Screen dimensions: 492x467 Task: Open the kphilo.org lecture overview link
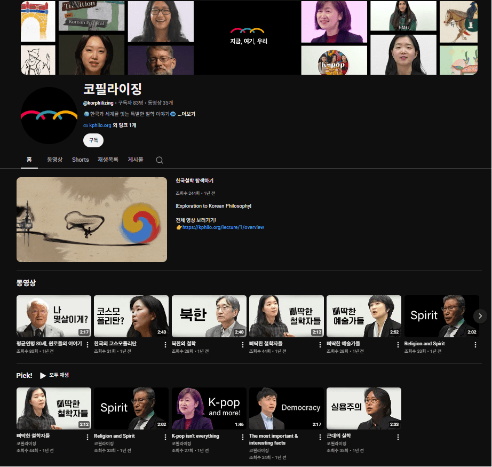click(x=223, y=227)
